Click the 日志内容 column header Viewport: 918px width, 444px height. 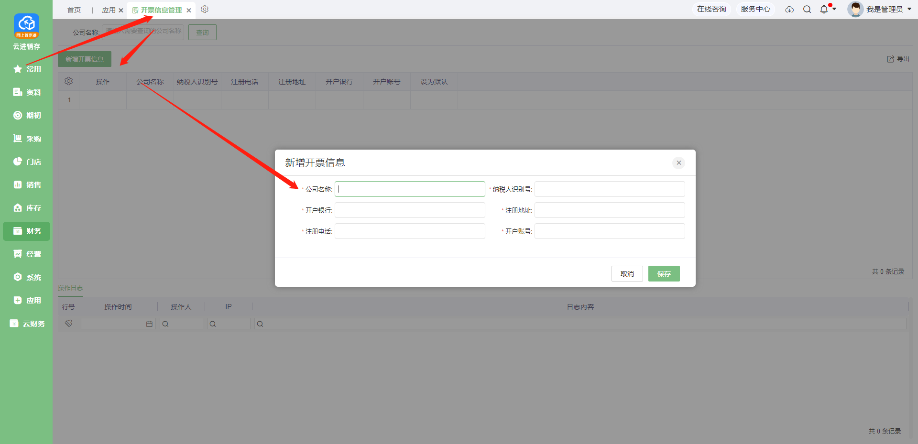[x=580, y=307]
